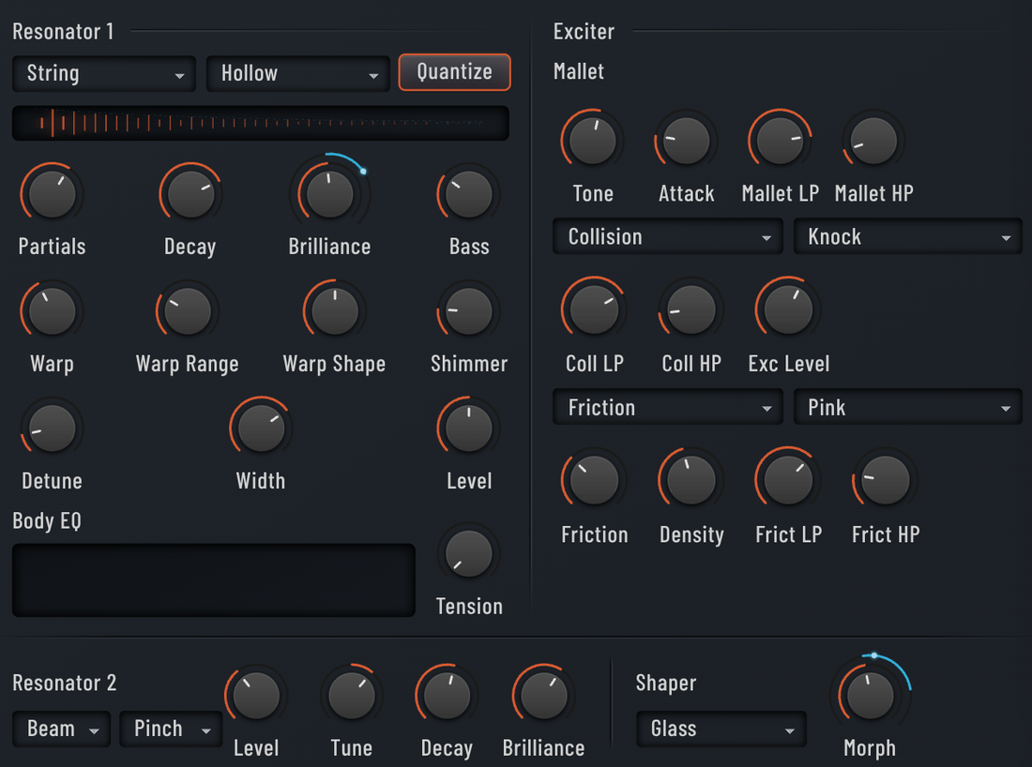Click the Warp knob
This screenshot has width=1032, height=767.
(x=52, y=311)
